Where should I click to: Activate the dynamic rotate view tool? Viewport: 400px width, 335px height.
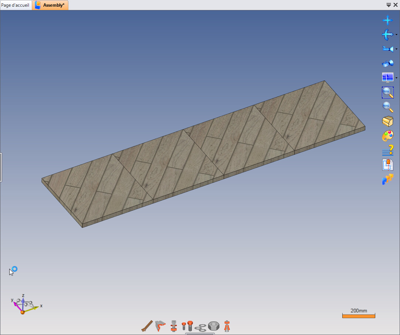tap(387, 34)
